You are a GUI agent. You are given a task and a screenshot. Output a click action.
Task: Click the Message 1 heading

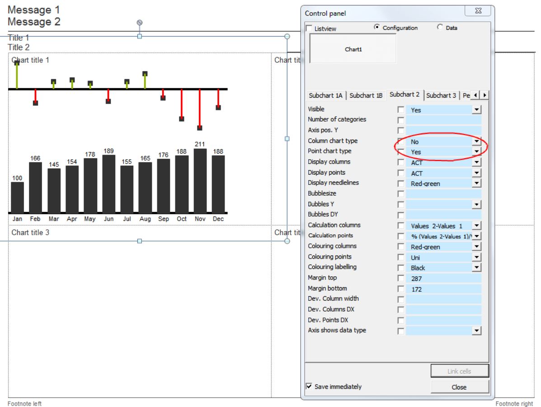[34, 9]
